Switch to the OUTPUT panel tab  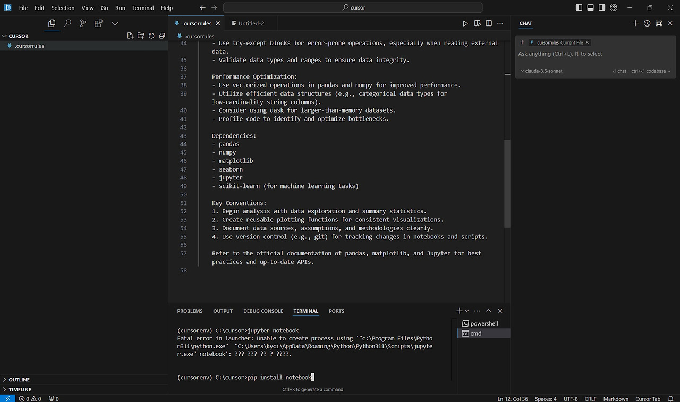click(223, 311)
